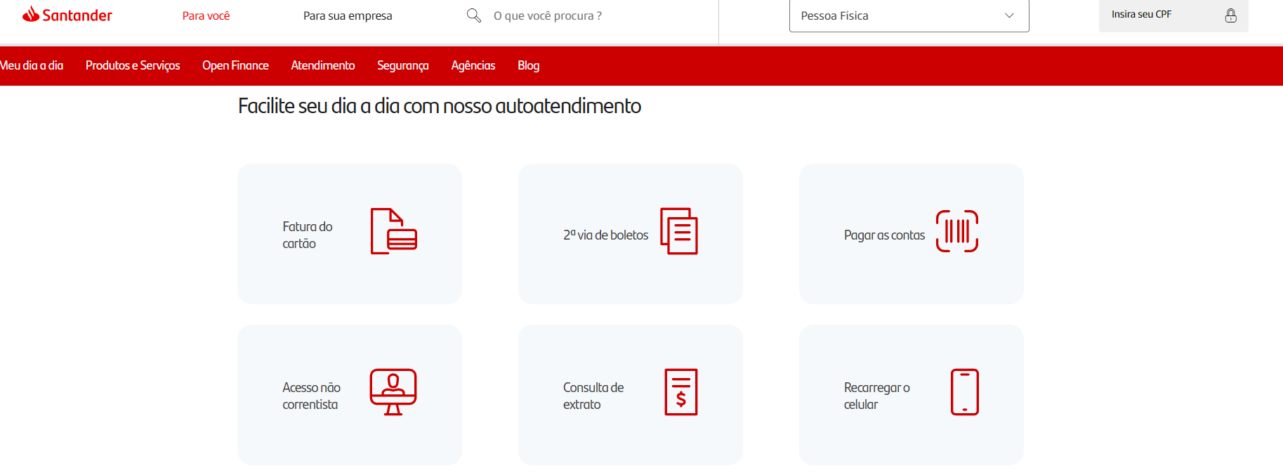Open the Segurança menu
This screenshot has height=475, width=1283.
point(402,65)
